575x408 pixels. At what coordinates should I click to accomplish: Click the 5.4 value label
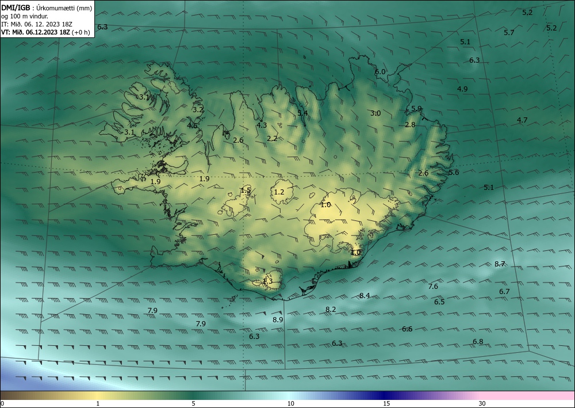302,113
